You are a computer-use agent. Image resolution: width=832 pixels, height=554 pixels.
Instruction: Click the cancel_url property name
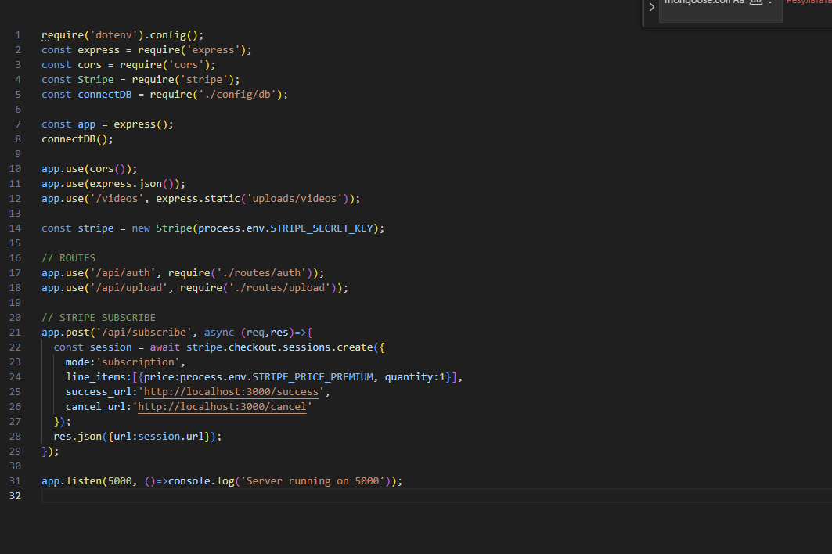point(95,406)
